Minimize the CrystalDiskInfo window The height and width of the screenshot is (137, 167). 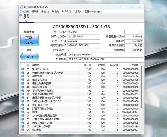coord(123,7)
